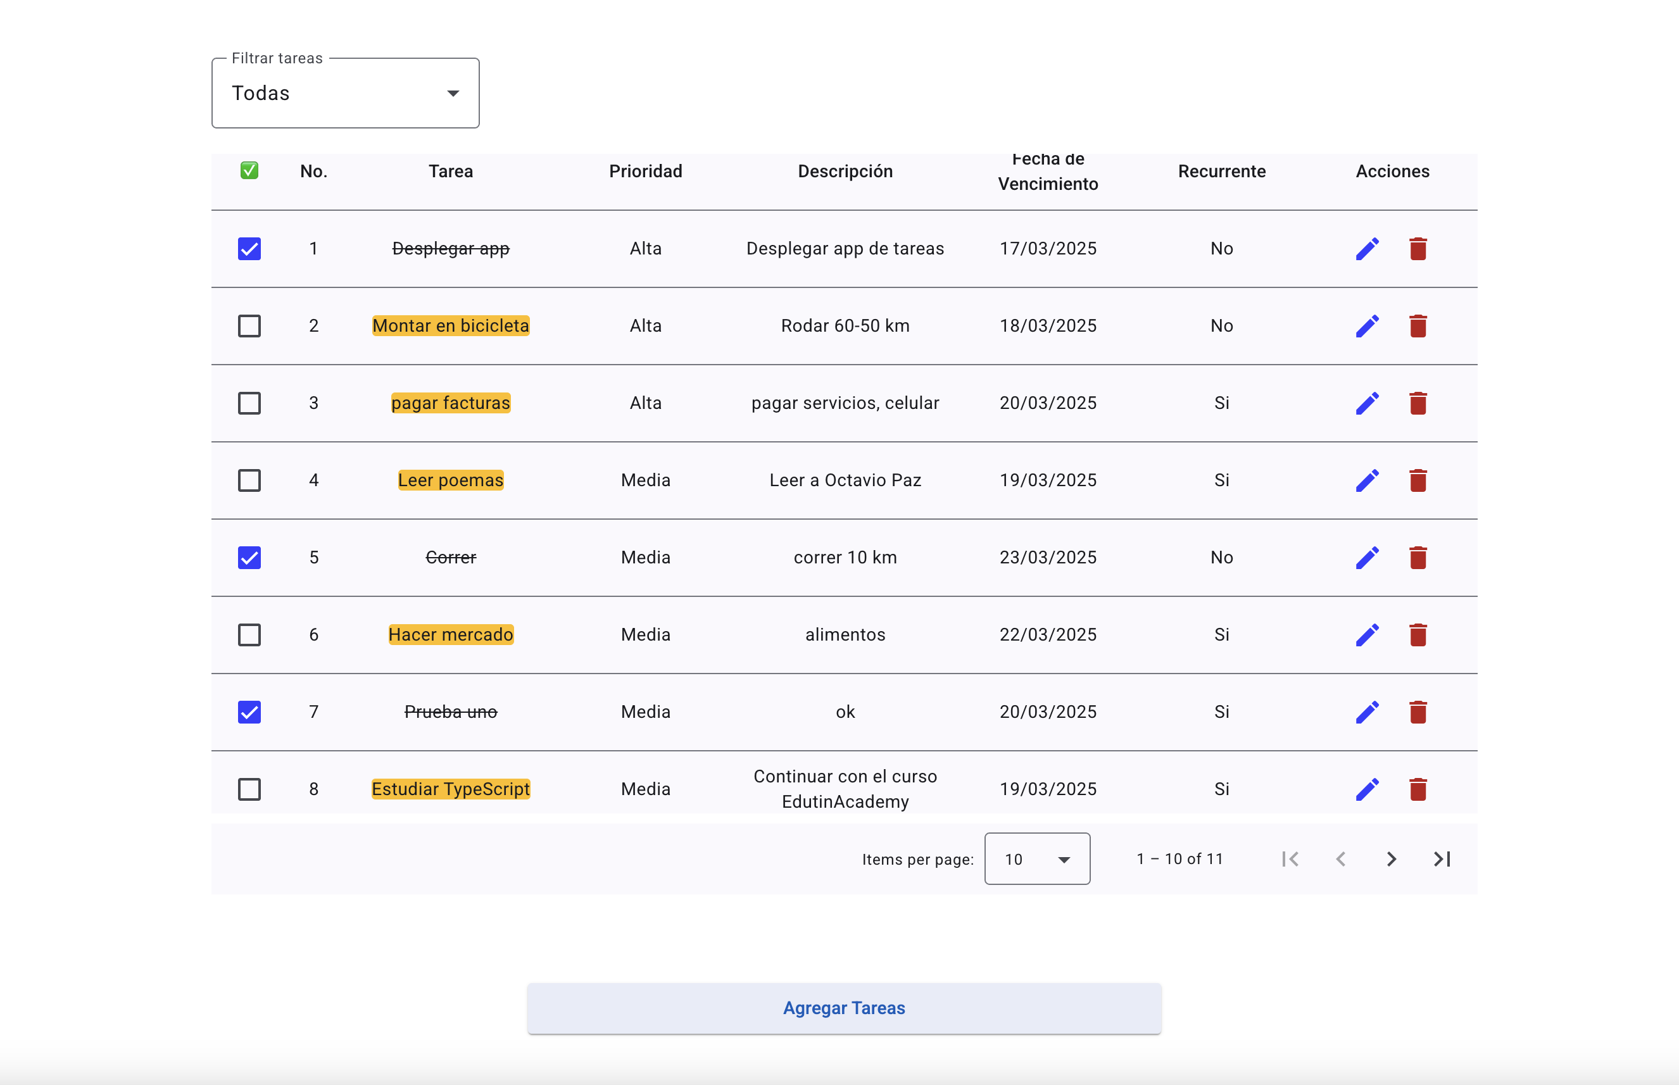Click the highlighted Montar en bicicleta name
Image resolution: width=1679 pixels, height=1085 pixels.
pyautogui.click(x=451, y=325)
